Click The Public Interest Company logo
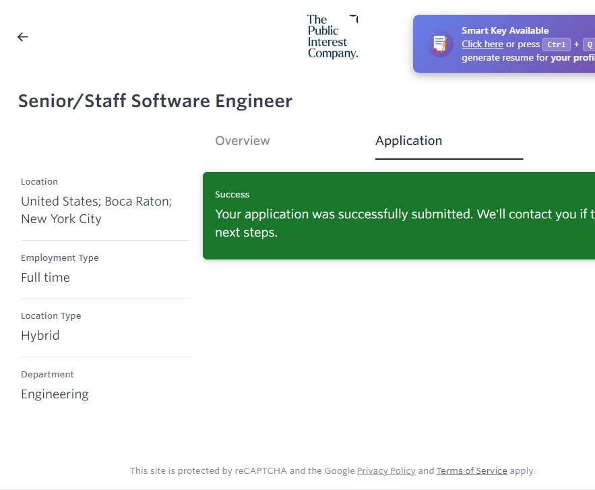Viewport: 595px width, 490px height. click(332, 36)
